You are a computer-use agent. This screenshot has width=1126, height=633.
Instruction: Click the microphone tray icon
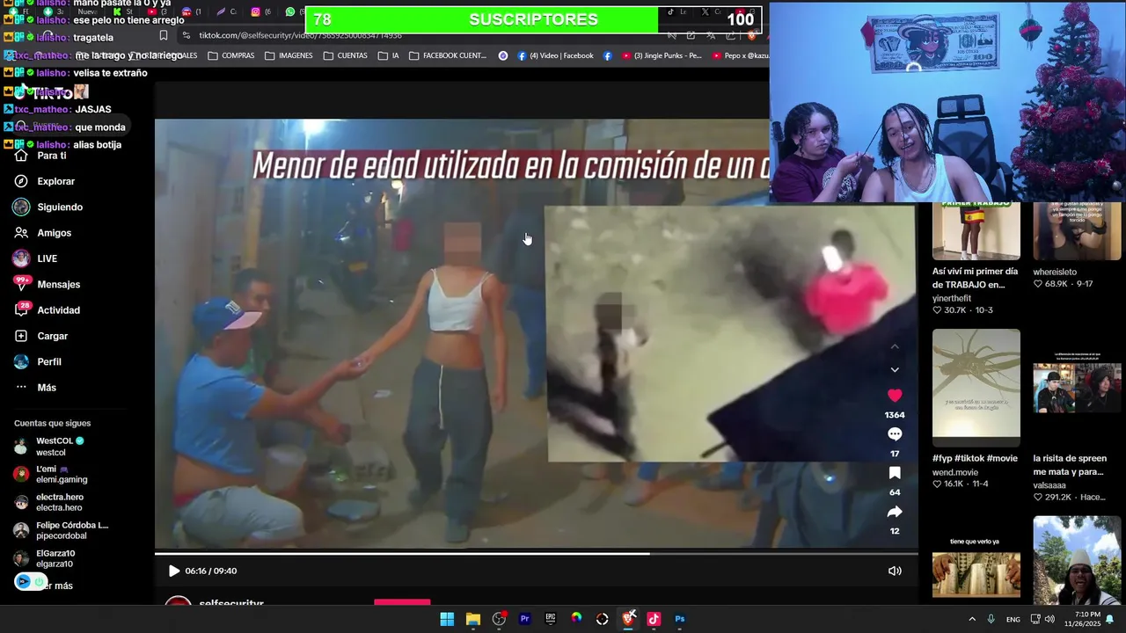[x=991, y=619]
